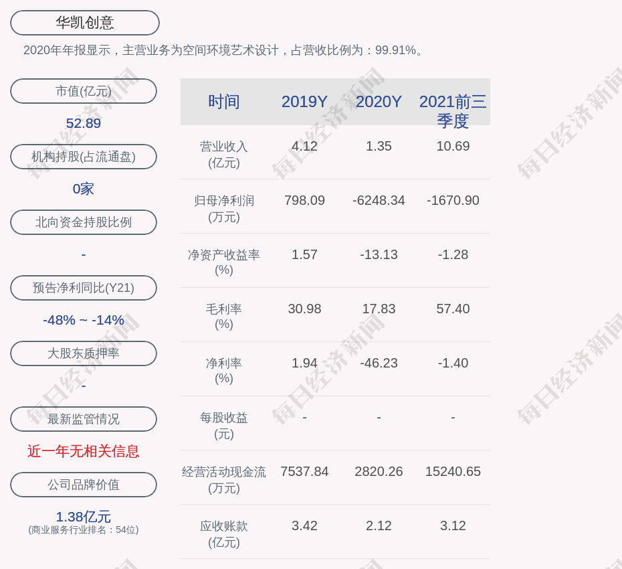The width and height of the screenshot is (622, 569).
Task: Click the 52.89 market value figure
Action: click(84, 123)
